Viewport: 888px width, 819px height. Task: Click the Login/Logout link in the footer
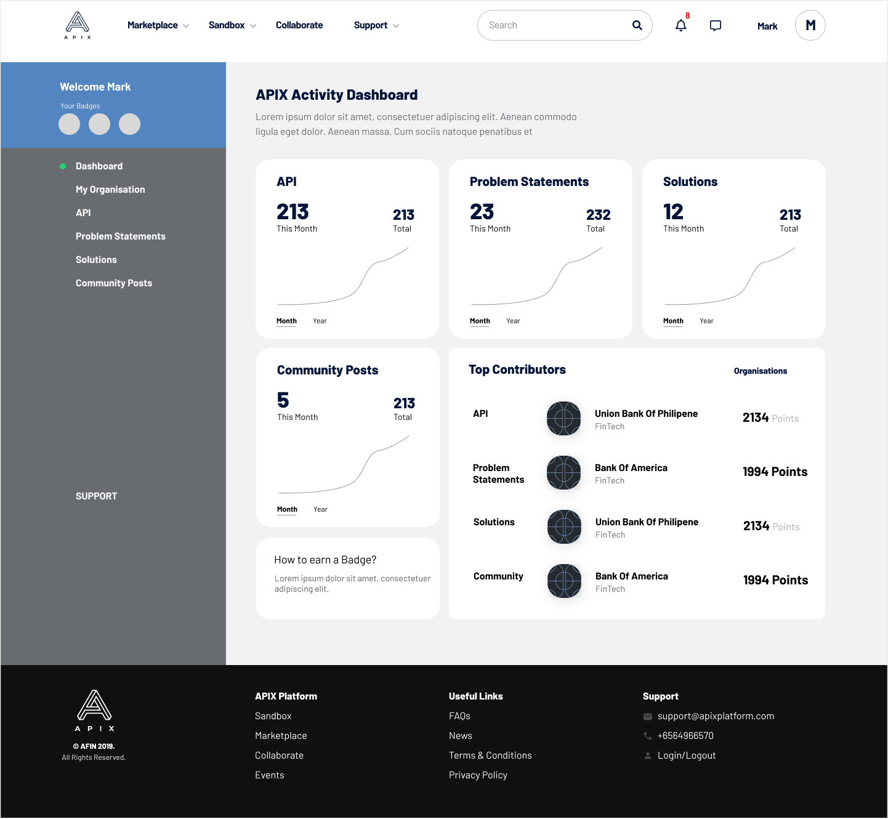tap(687, 755)
